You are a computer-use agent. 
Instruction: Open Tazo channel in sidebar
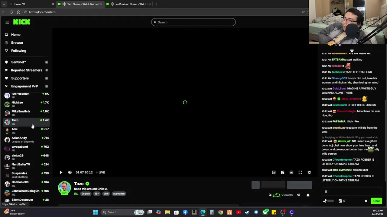click(27, 122)
